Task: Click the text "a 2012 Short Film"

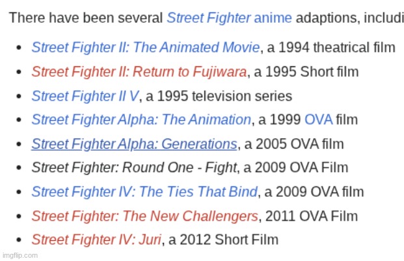Action: [224, 240]
